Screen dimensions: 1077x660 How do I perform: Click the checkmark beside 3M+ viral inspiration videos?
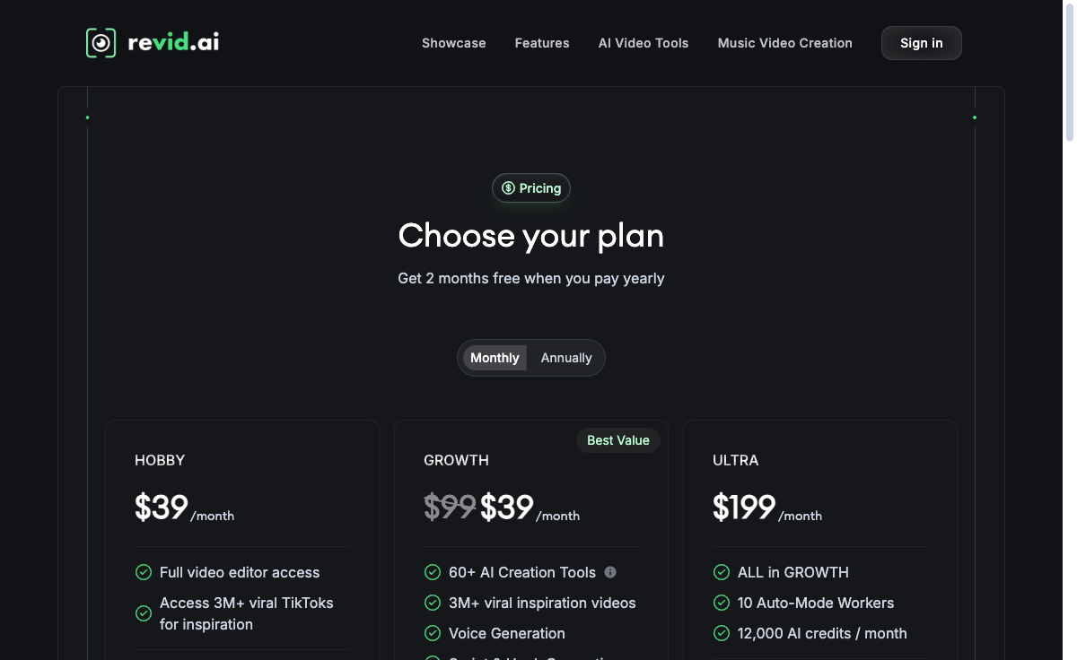tap(432, 603)
